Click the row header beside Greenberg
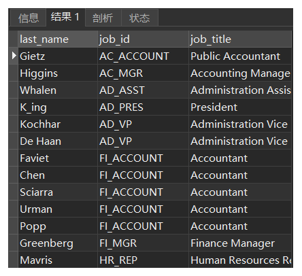302x276 pixels. [14, 243]
